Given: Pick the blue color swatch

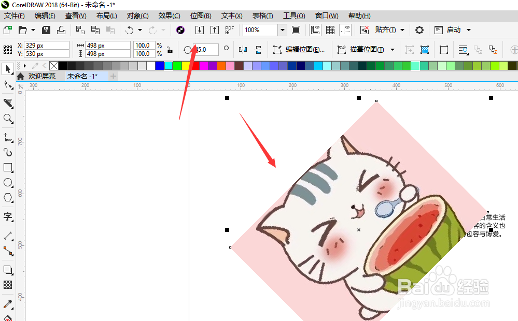Looking at the screenshot, I should (160, 66).
